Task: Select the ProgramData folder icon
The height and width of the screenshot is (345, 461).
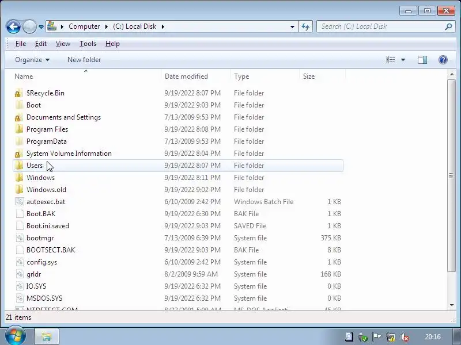Action: (19, 141)
